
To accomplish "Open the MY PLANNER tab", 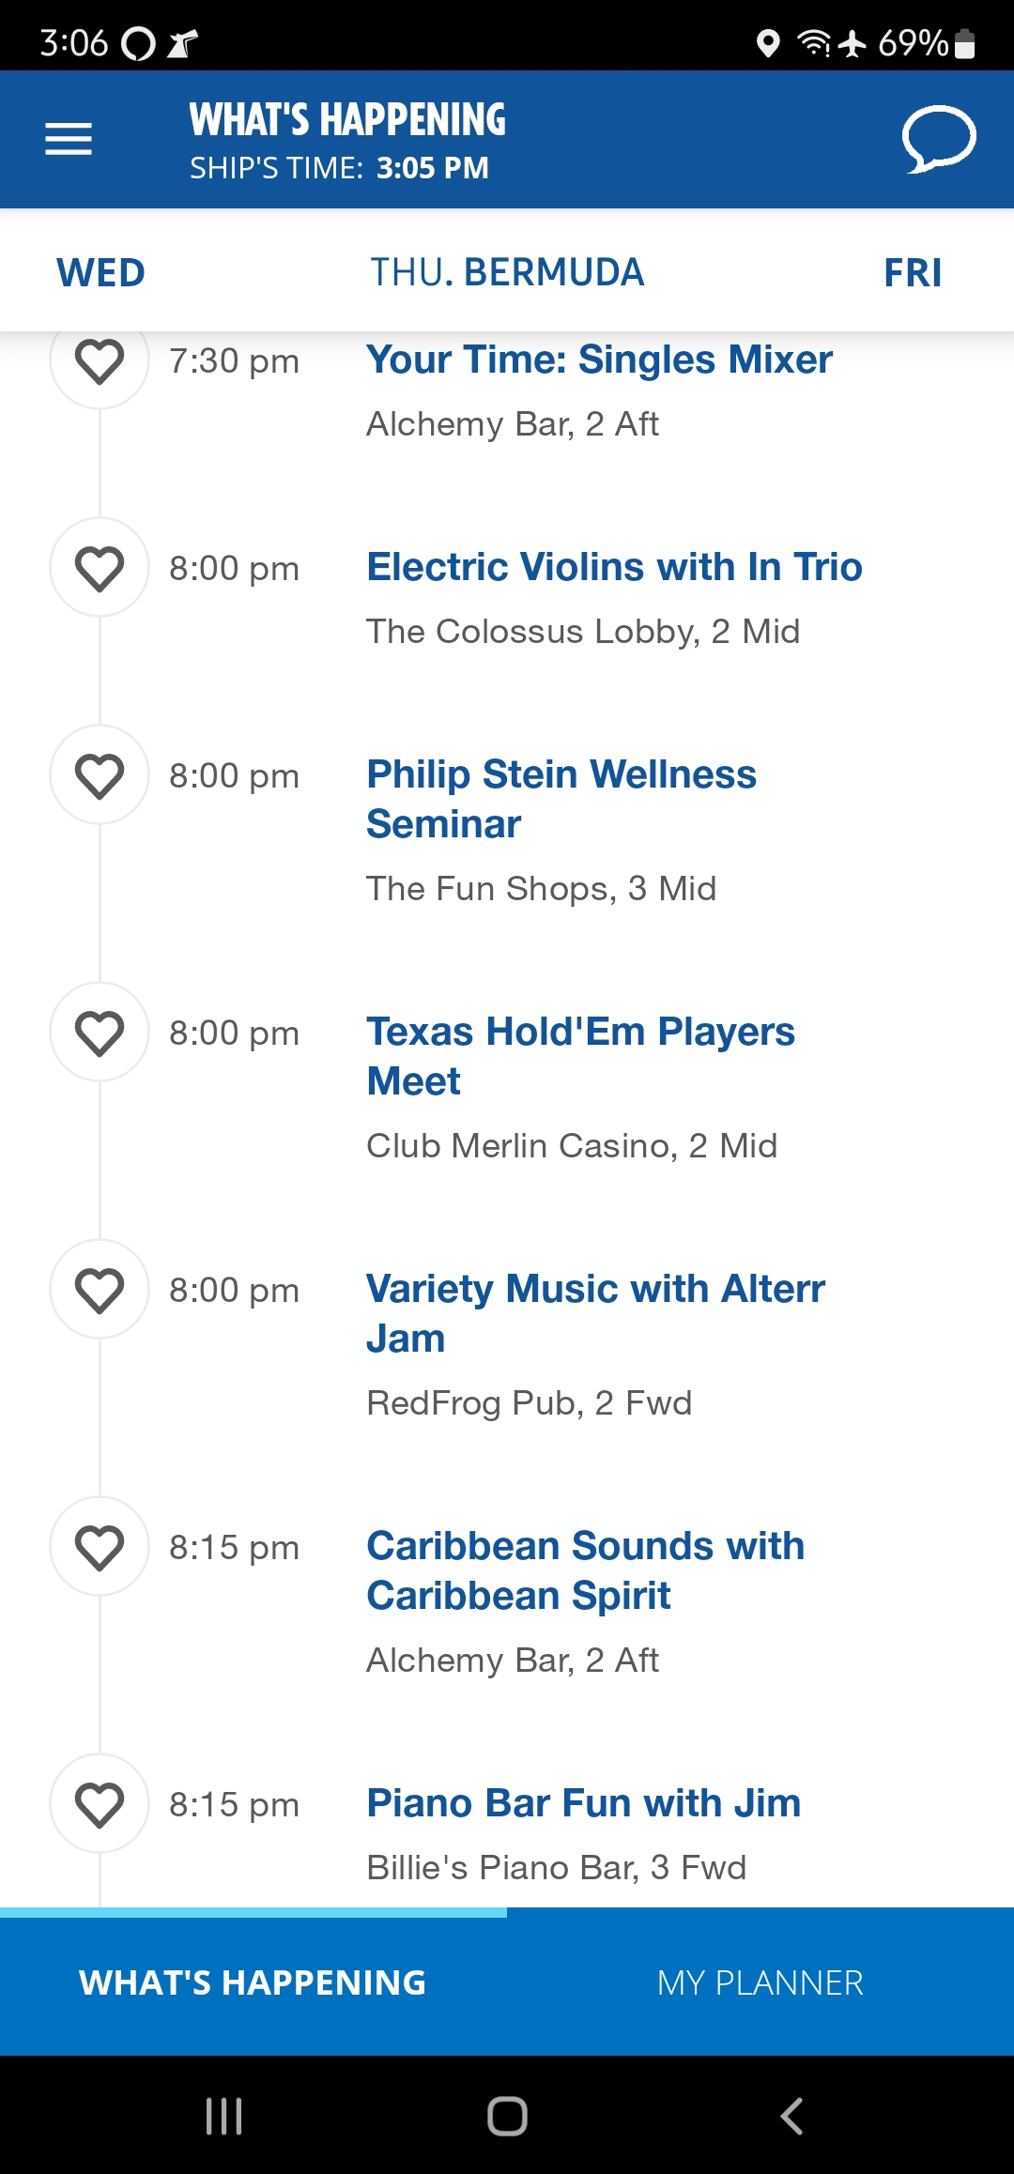I will point(760,1983).
